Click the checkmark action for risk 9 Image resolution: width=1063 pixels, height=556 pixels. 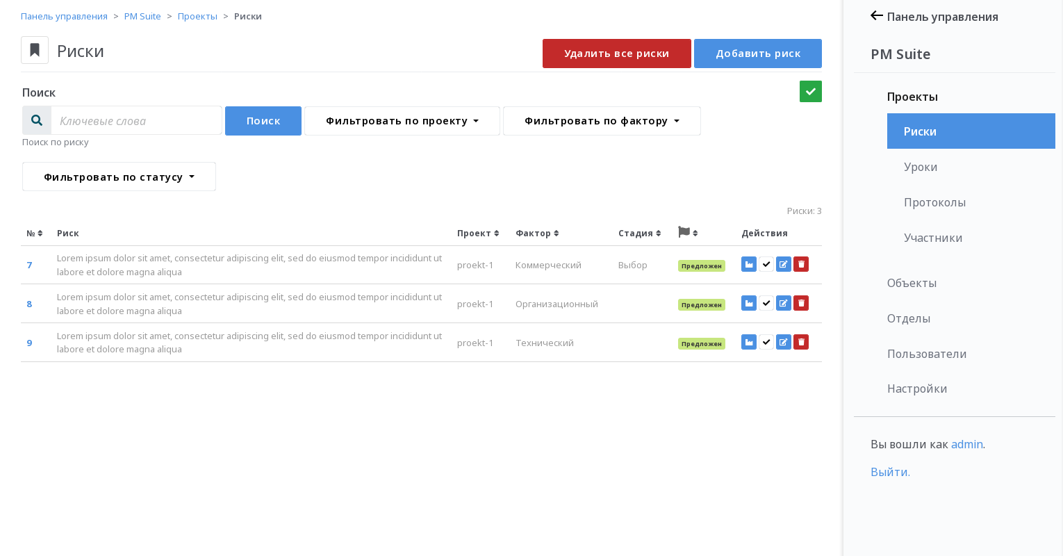coord(766,342)
